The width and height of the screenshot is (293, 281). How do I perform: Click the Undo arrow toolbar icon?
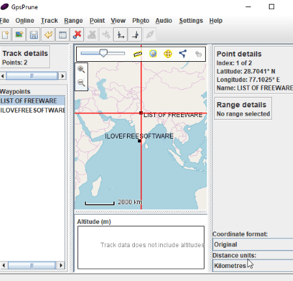[48, 34]
